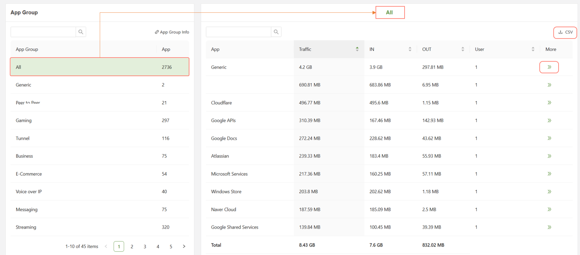Go to next page of app groups
The image size is (580, 255).
click(184, 246)
